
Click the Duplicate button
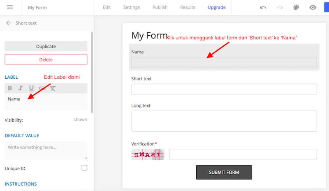click(x=46, y=46)
